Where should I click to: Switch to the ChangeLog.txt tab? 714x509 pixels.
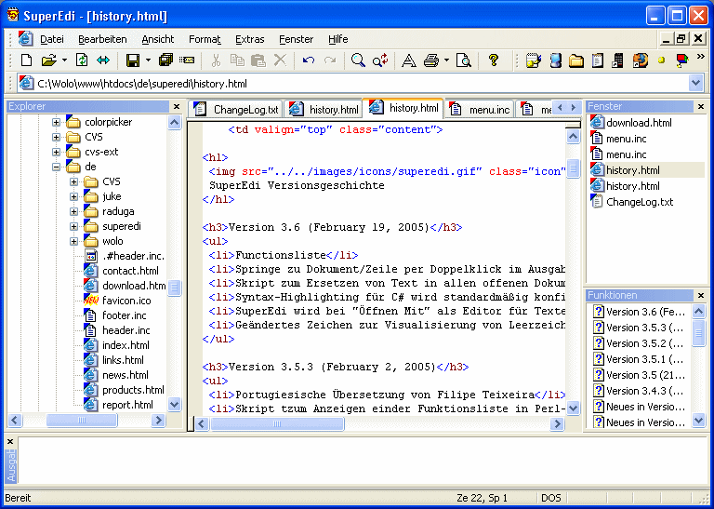(x=236, y=110)
